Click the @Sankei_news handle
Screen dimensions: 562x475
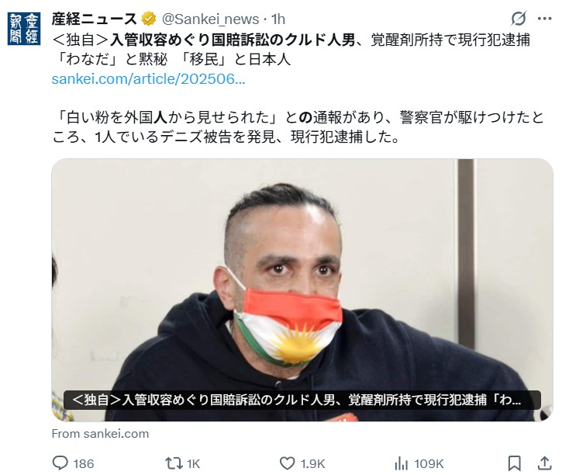(210, 19)
